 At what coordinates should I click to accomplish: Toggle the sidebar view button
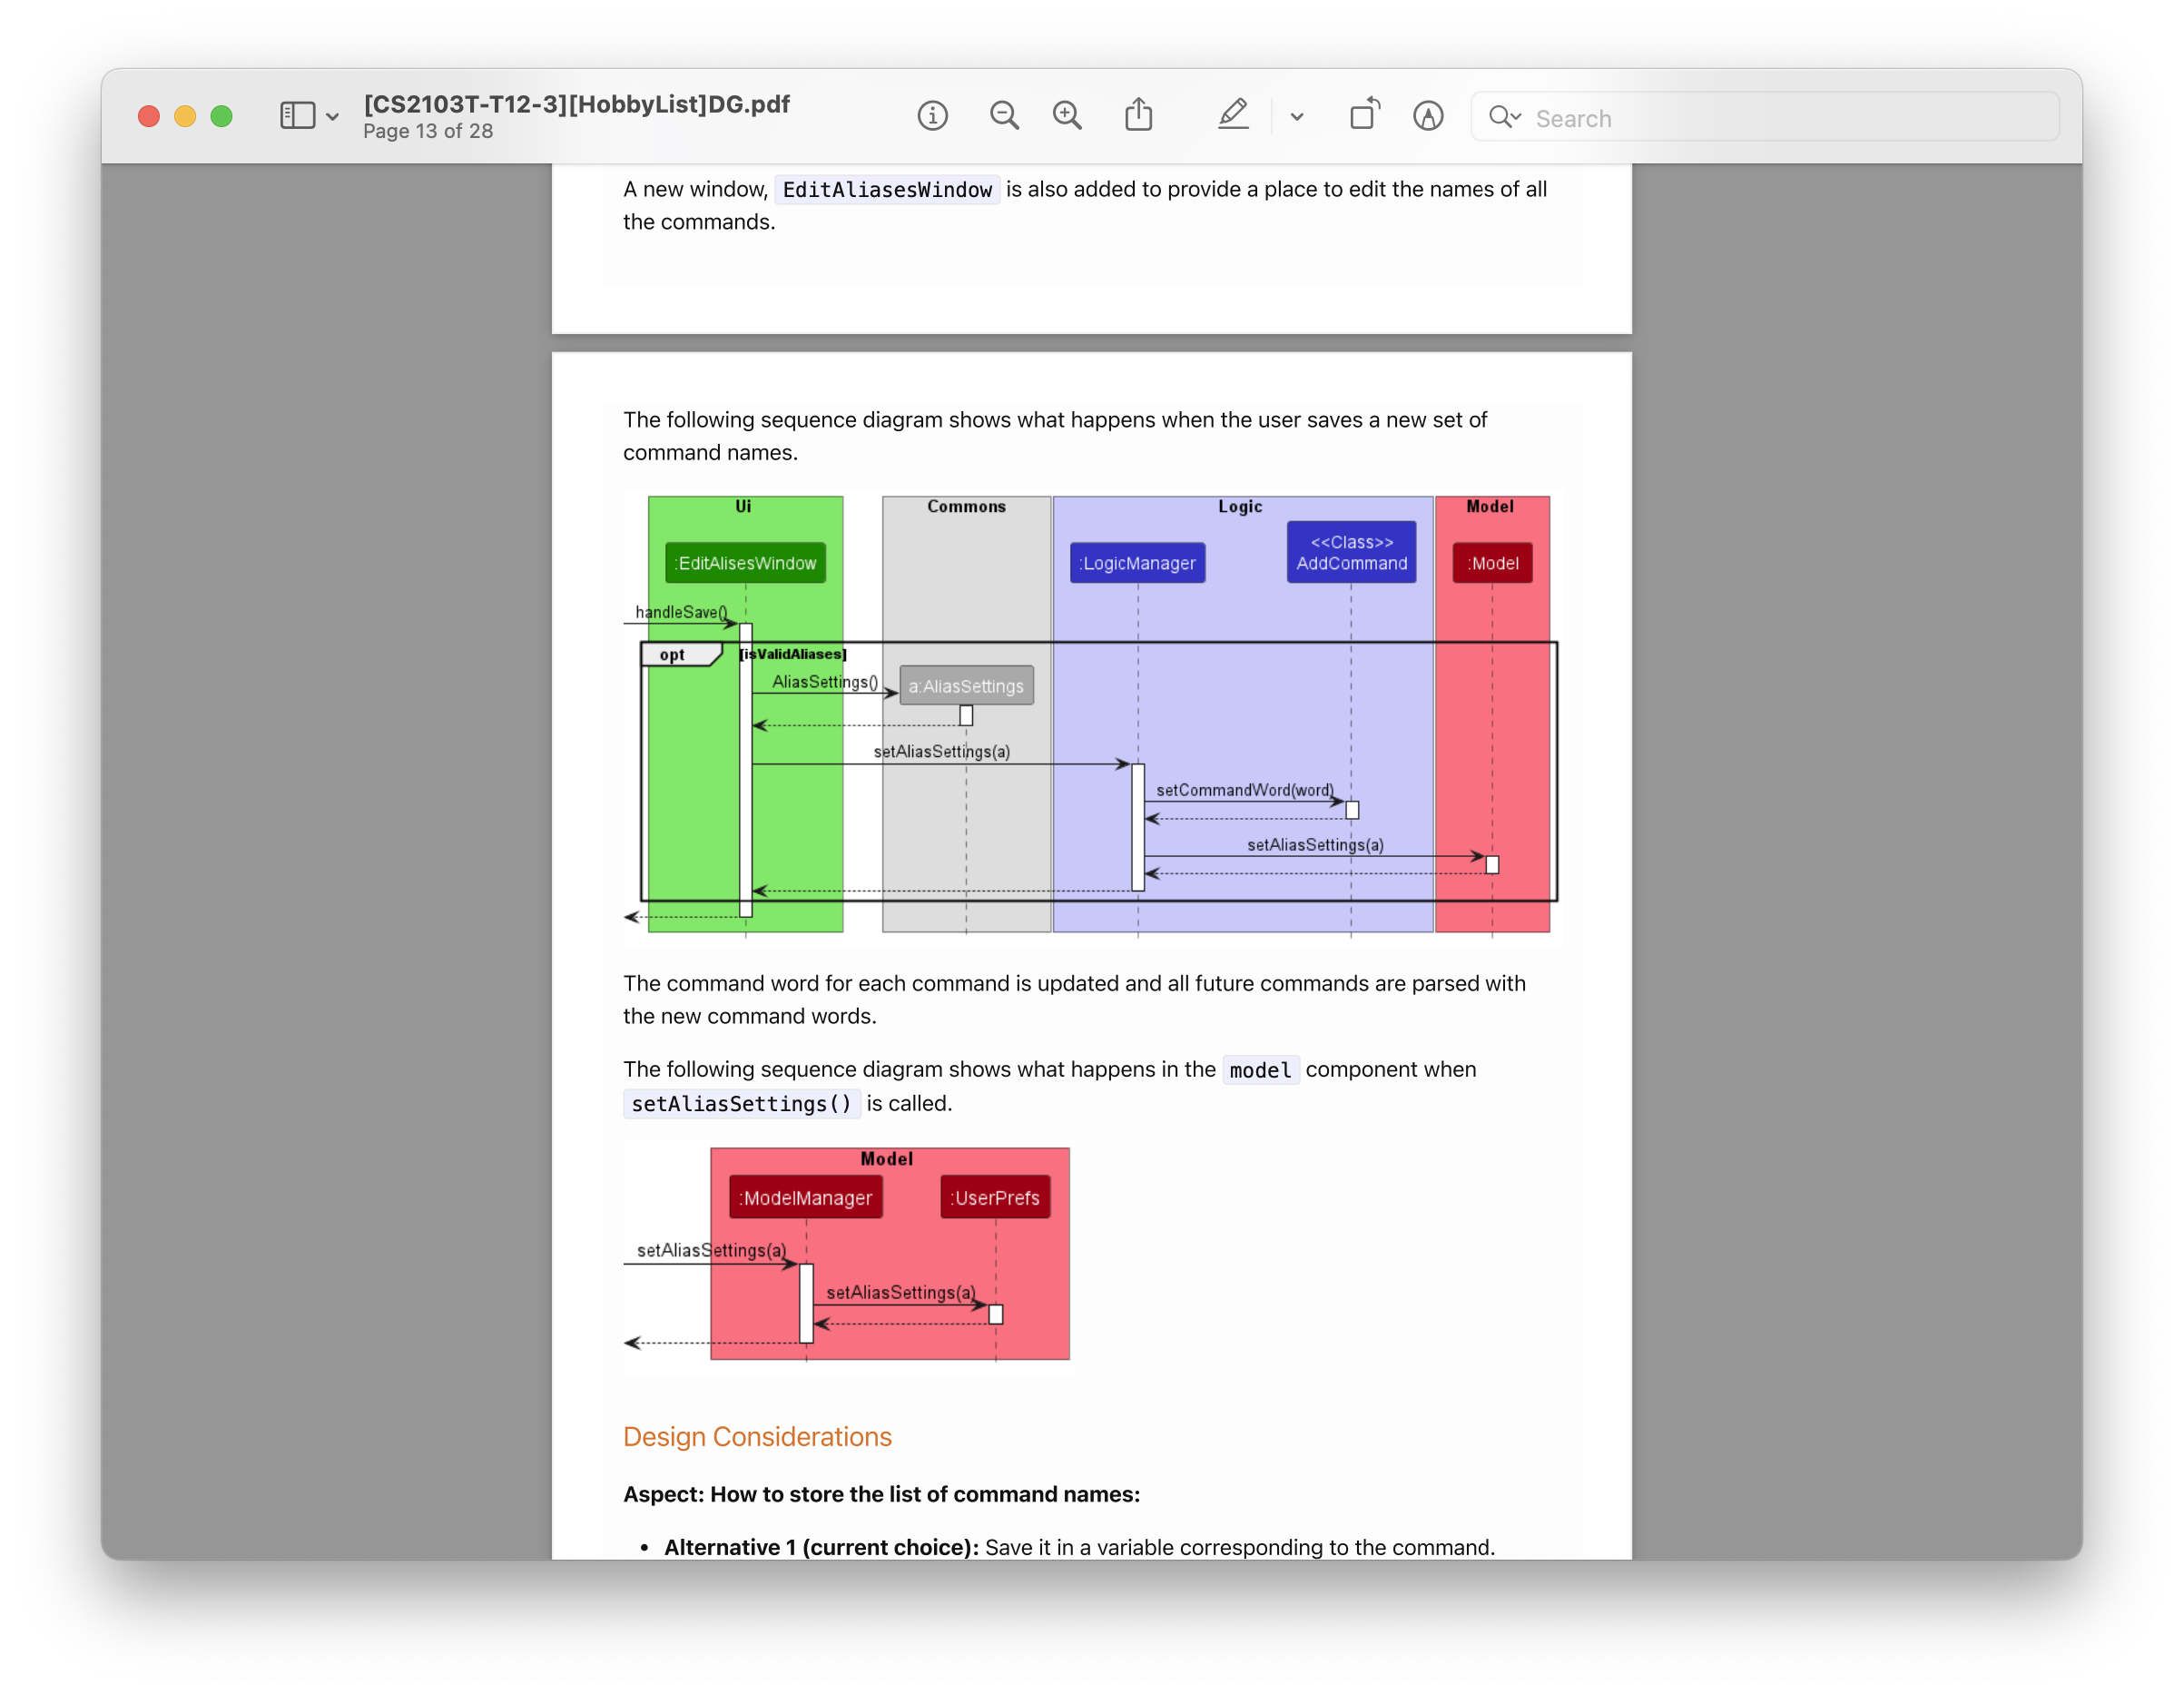(297, 116)
